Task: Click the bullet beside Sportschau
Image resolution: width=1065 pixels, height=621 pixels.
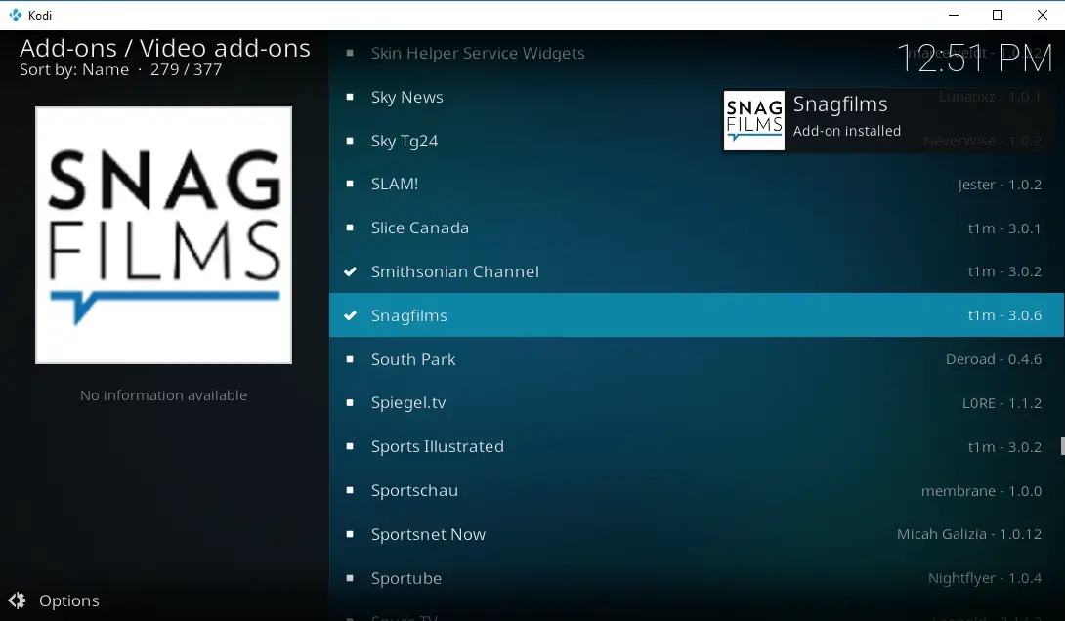Action: pos(350,490)
